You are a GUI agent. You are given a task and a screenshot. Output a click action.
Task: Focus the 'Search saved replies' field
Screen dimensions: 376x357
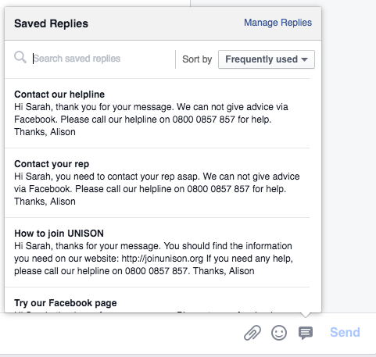[103, 59]
